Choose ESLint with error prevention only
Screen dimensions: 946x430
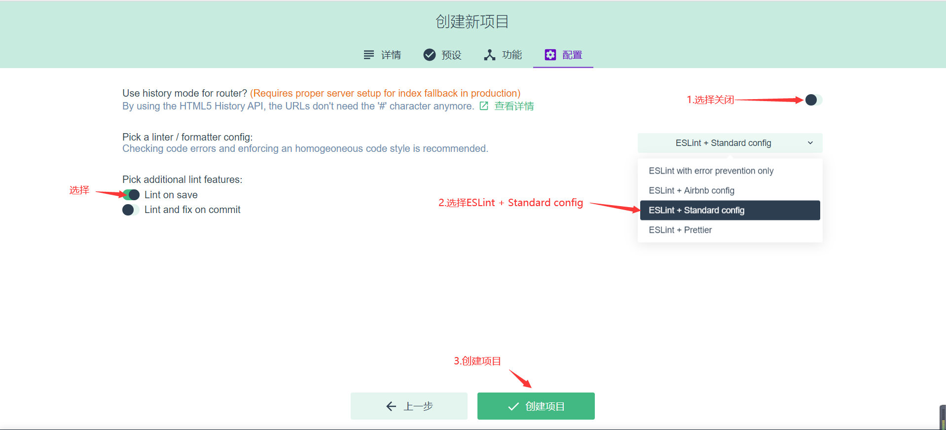[730, 171]
